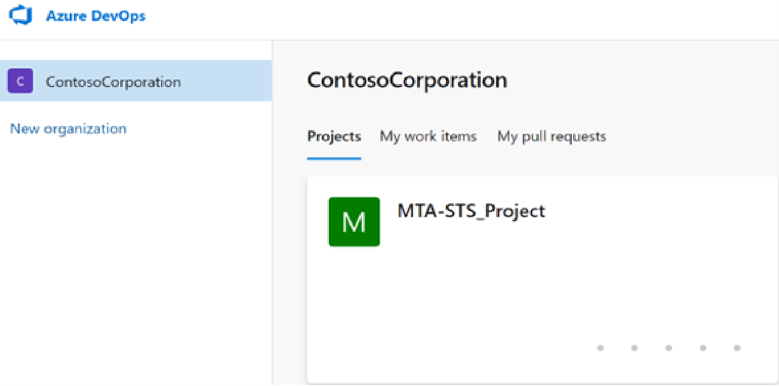Screen dimensions: 779x386
Task: Click the first dot on the project card
Action: pos(600,348)
